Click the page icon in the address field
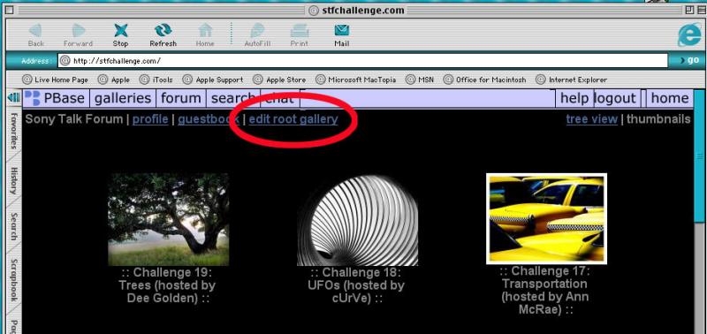Image resolution: width=707 pixels, height=334 pixels. [65, 61]
